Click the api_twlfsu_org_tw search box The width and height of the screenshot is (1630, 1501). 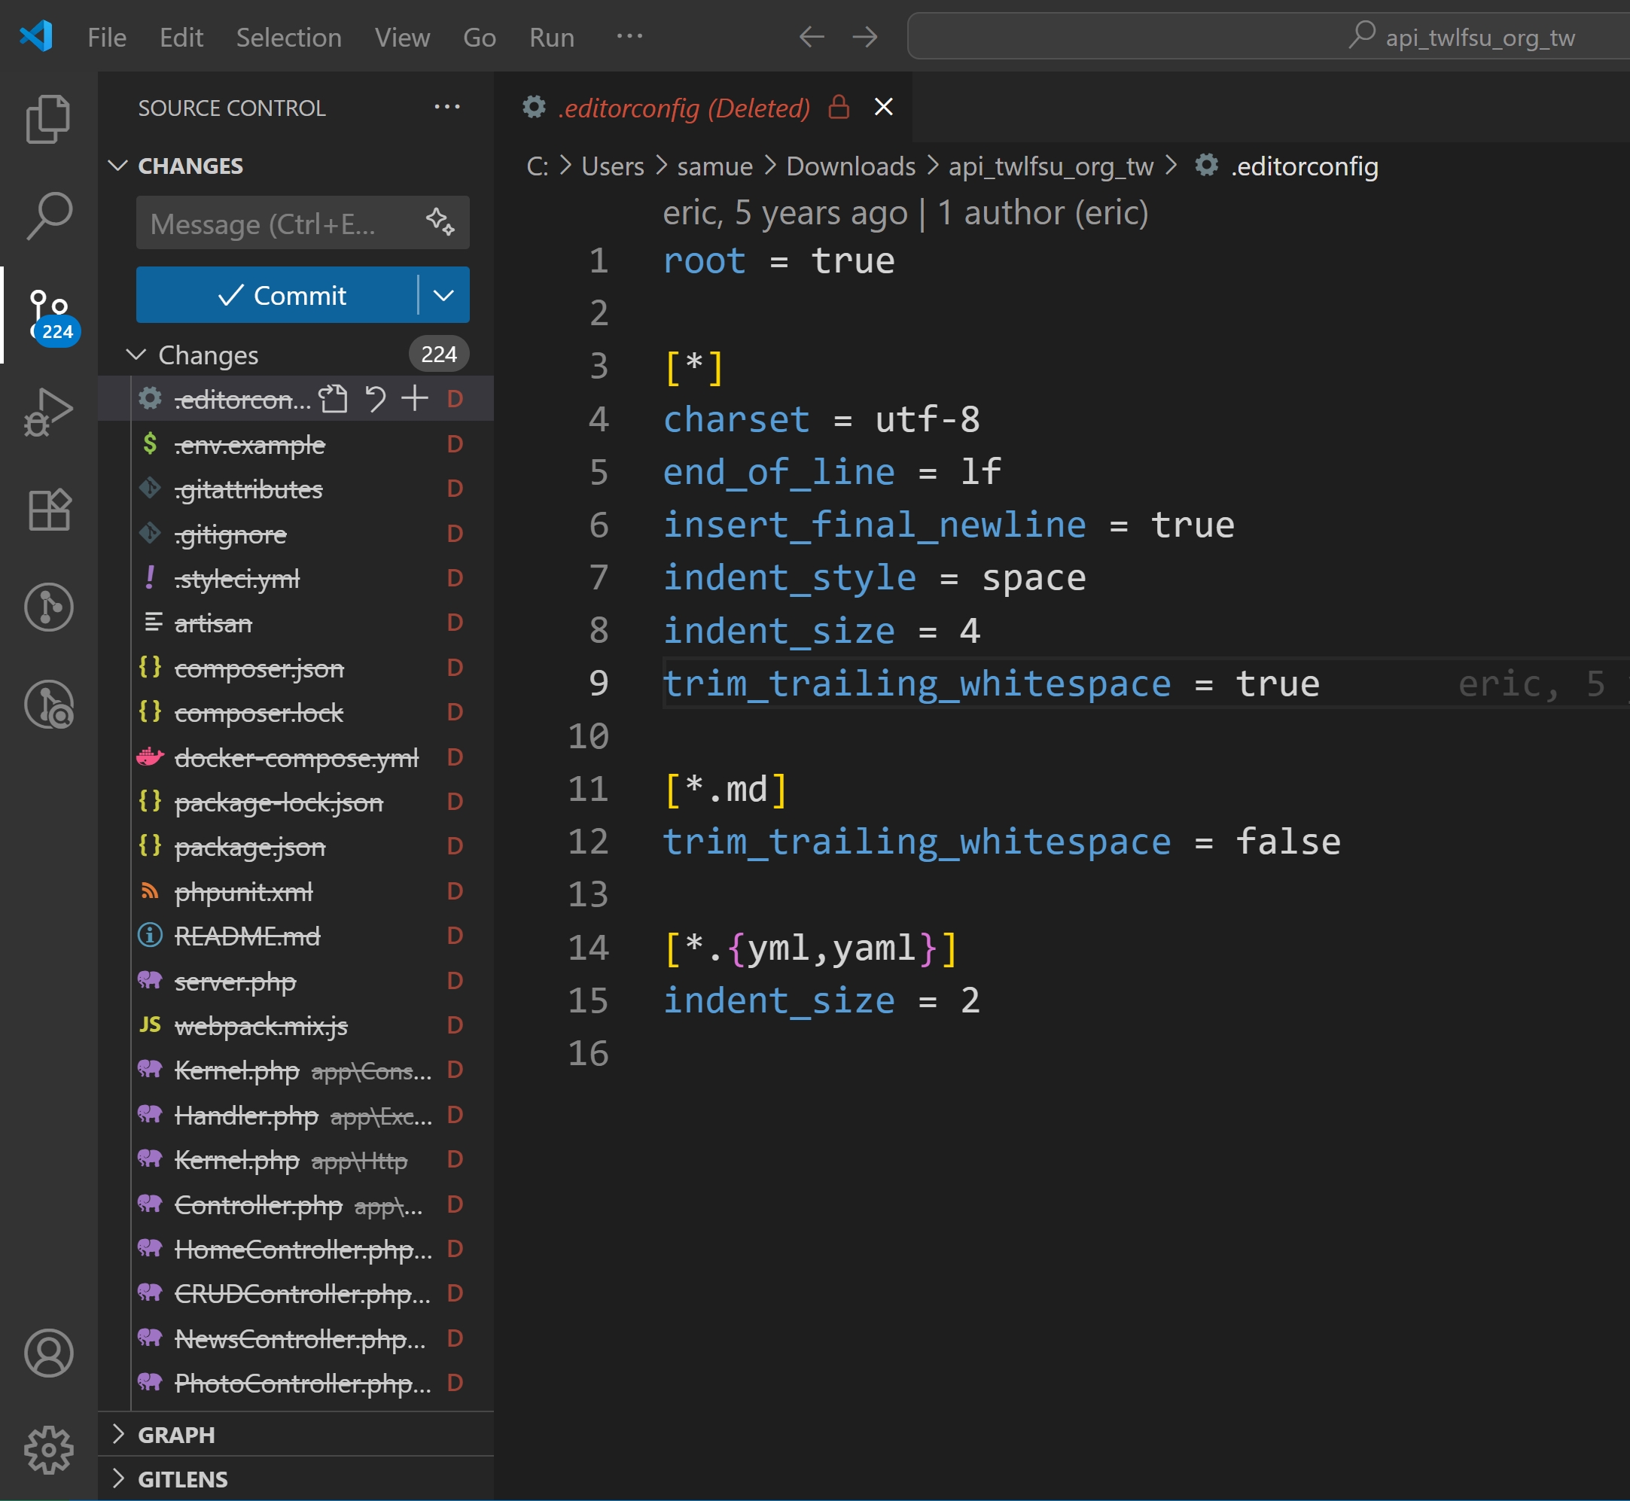click(1268, 37)
